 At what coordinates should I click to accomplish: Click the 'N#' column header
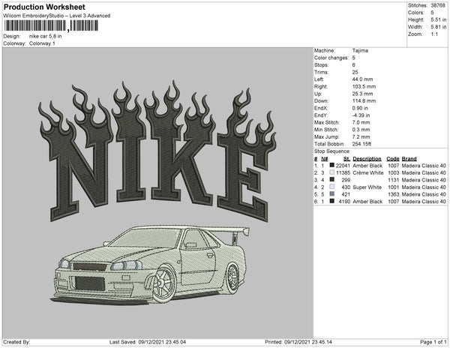click(324, 159)
